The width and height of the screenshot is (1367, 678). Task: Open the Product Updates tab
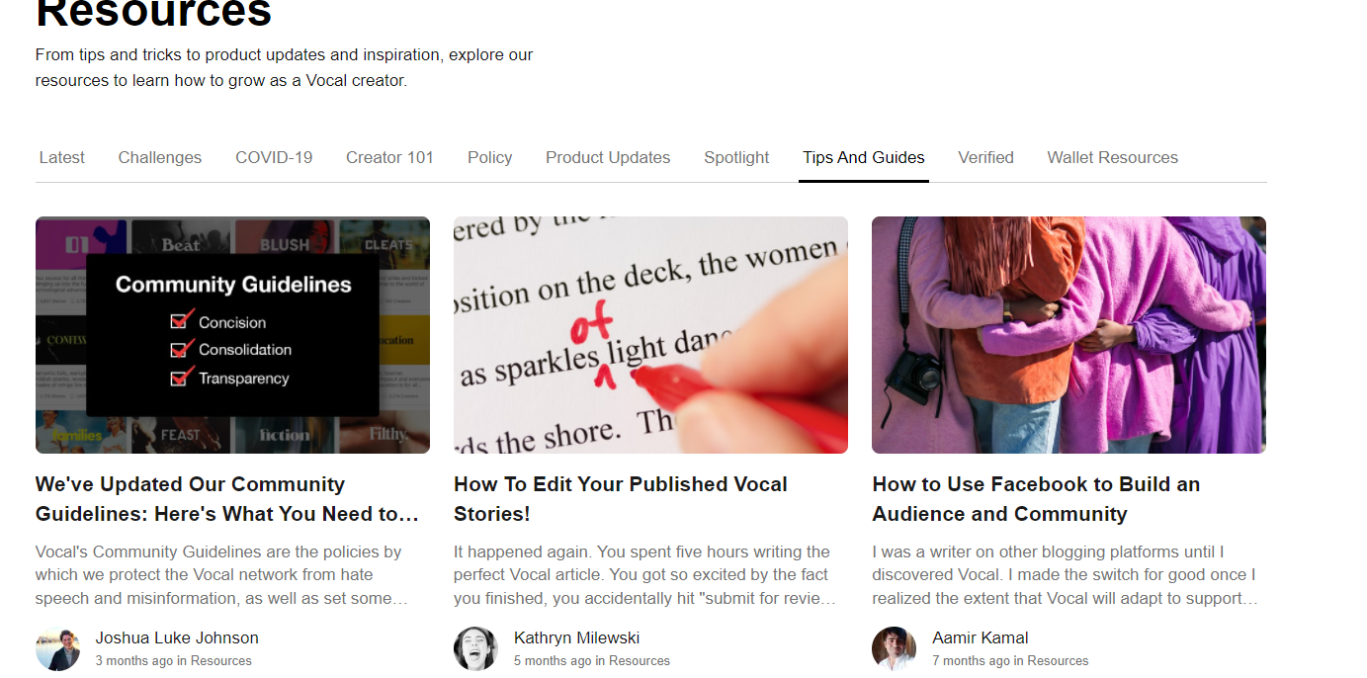click(608, 157)
